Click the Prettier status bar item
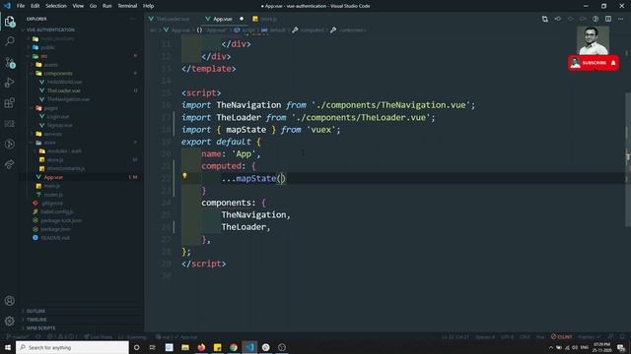The image size is (631, 354). pyautogui.click(x=590, y=336)
